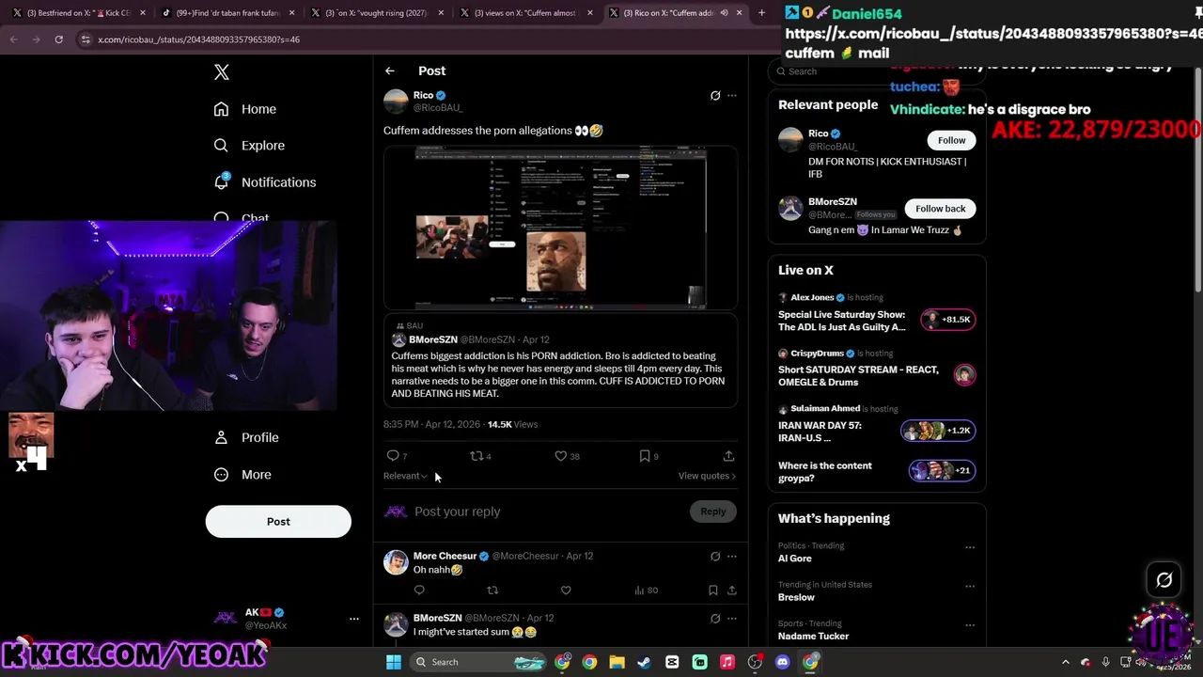The image size is (1203, 677).
Task: Reply to Rico's post comment icon
Action: 393,456
